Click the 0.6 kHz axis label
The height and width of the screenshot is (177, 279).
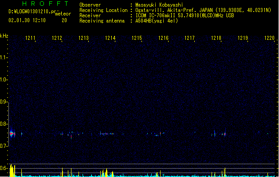coord(4,168)
